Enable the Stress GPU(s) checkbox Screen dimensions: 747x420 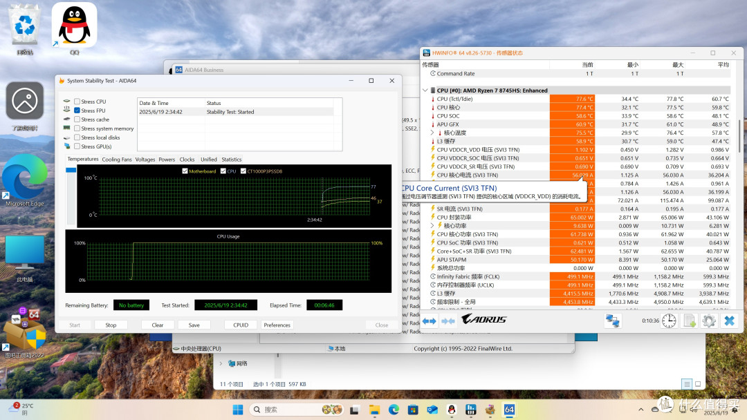(77, 146)
